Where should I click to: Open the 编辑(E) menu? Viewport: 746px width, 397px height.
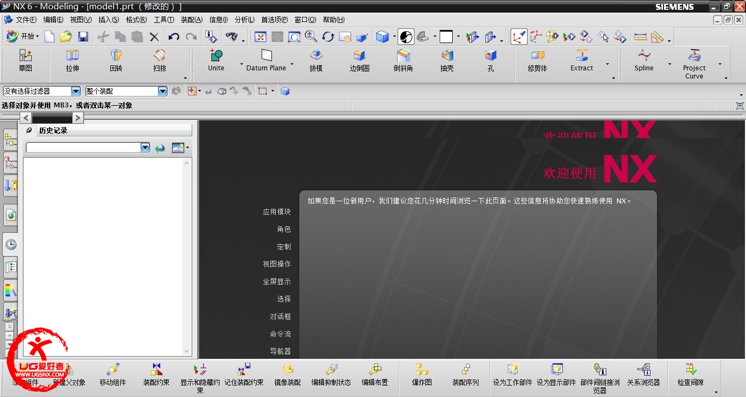[53, 20]
